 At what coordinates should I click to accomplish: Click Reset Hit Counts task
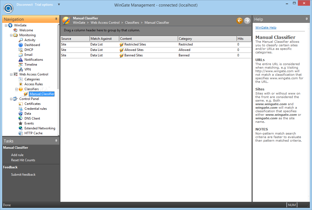pos(23,160)
